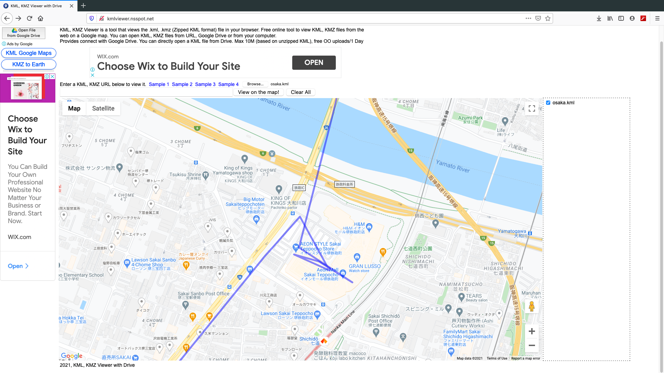This screenshot has height=373, width=664.
Task: Switch the map to Satellite view
Action: pos(103,108)
